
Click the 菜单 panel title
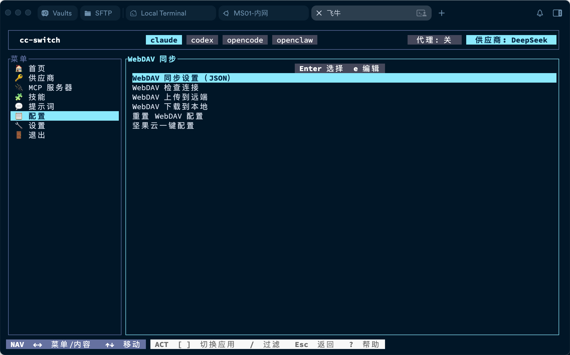19,59
